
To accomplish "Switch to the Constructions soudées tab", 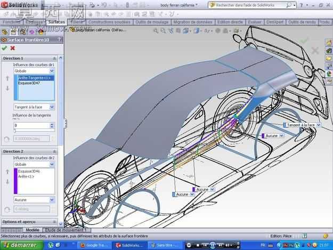I will 109,22.
